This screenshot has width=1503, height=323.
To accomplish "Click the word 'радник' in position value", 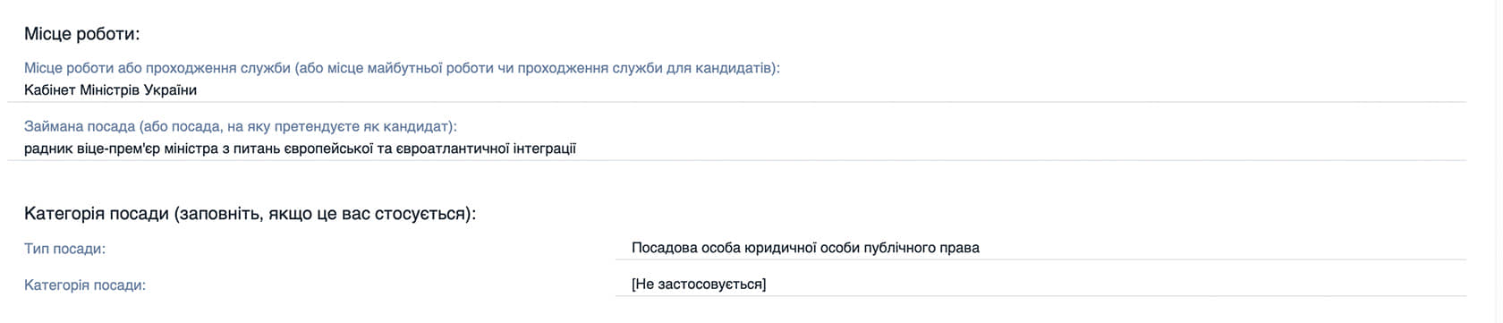I will click(x=46, y=149).
